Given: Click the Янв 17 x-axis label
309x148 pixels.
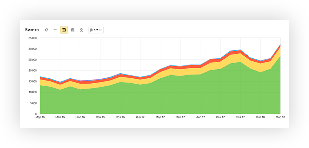Looking at the screenshot, I should coord(140,117).
